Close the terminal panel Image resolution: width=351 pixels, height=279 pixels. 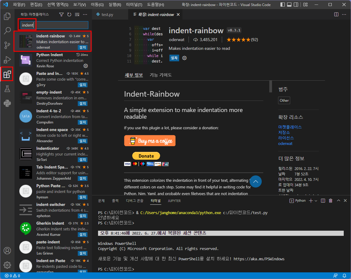pyautogui.click(x=345, y=200)
